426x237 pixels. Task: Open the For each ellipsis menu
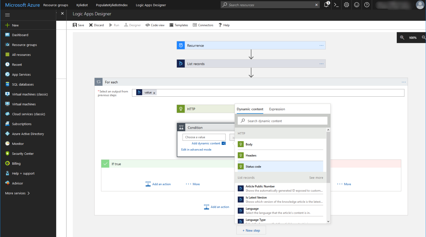(x=404, y=82)
